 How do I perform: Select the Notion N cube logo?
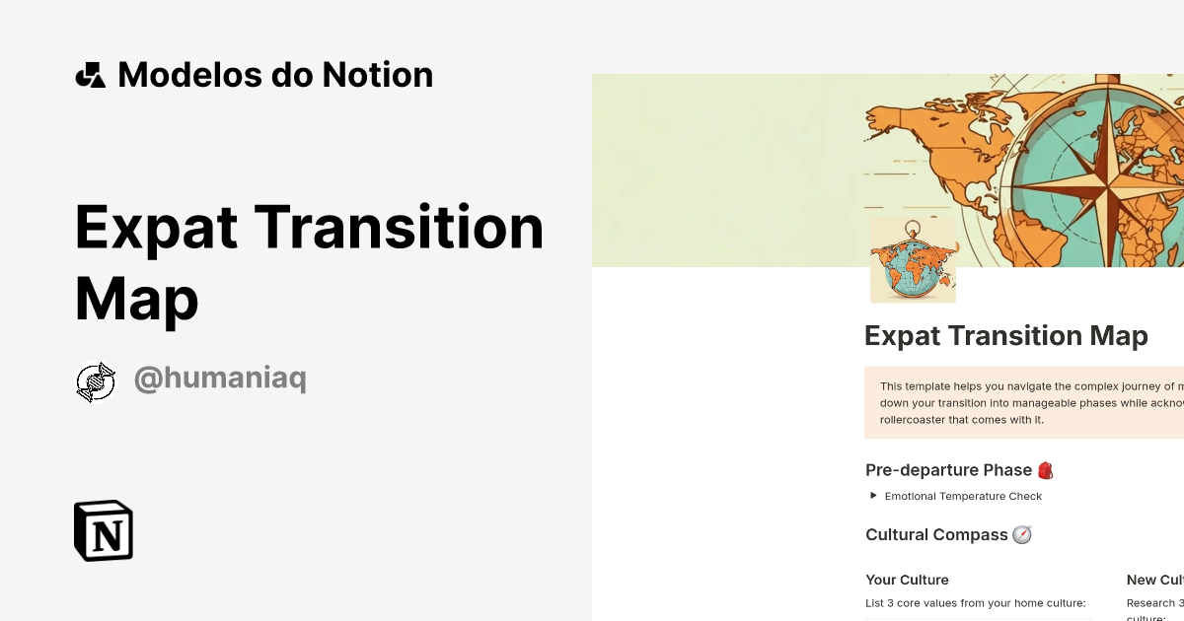pos(103,530)
